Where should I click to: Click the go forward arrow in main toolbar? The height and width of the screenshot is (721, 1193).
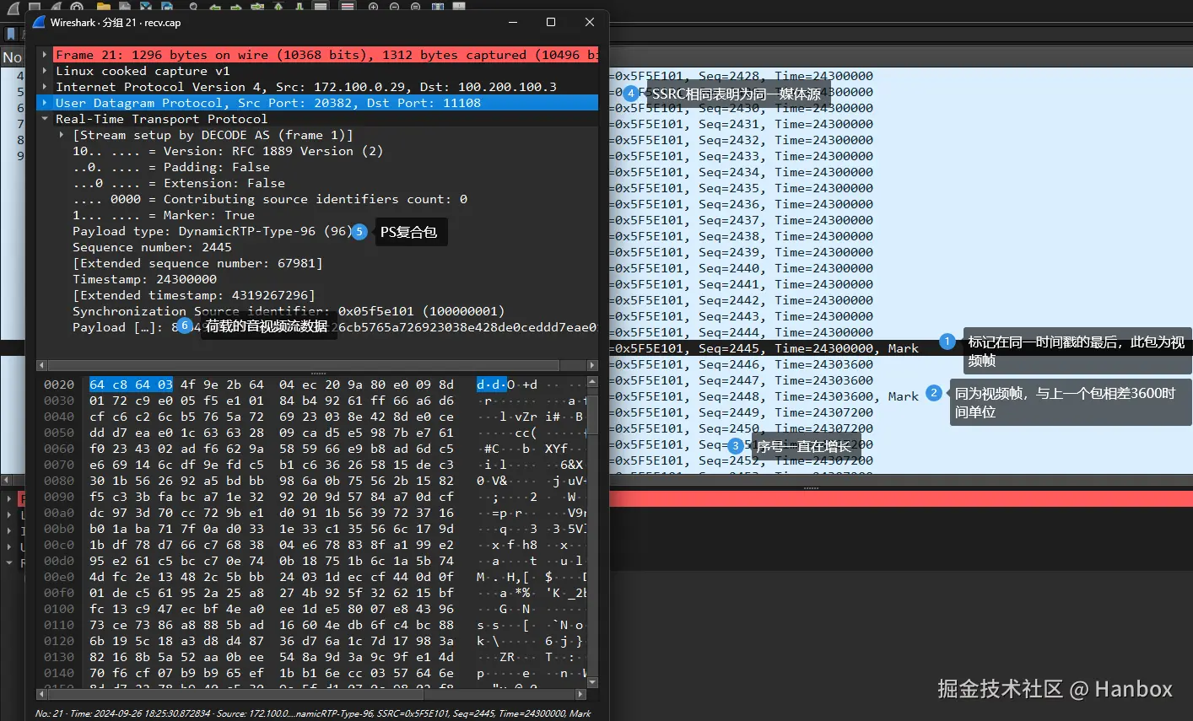[236, 7]
